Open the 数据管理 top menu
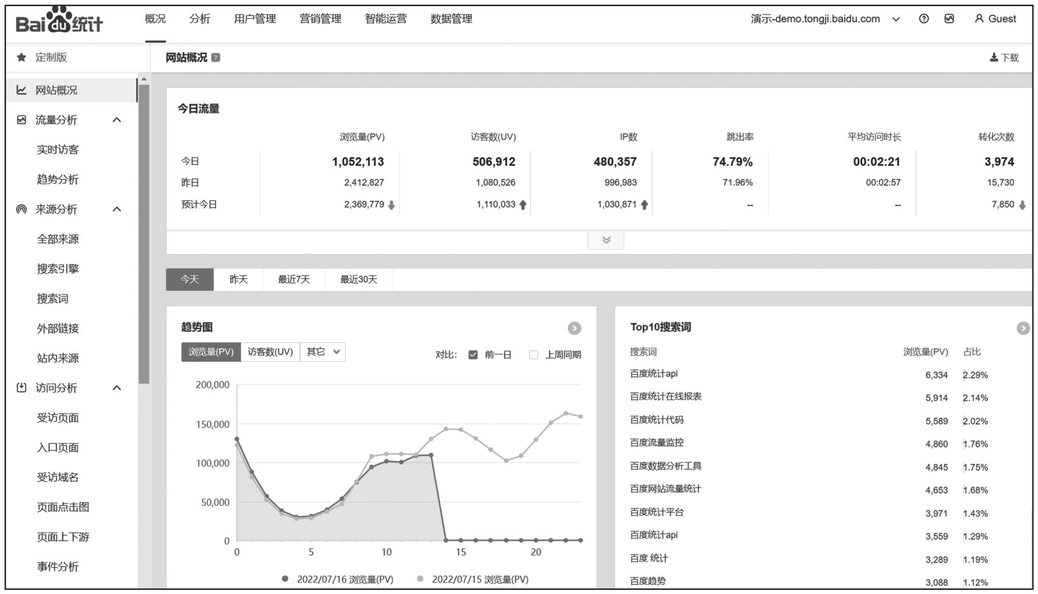1038x594 pixels. pos(452,19)
